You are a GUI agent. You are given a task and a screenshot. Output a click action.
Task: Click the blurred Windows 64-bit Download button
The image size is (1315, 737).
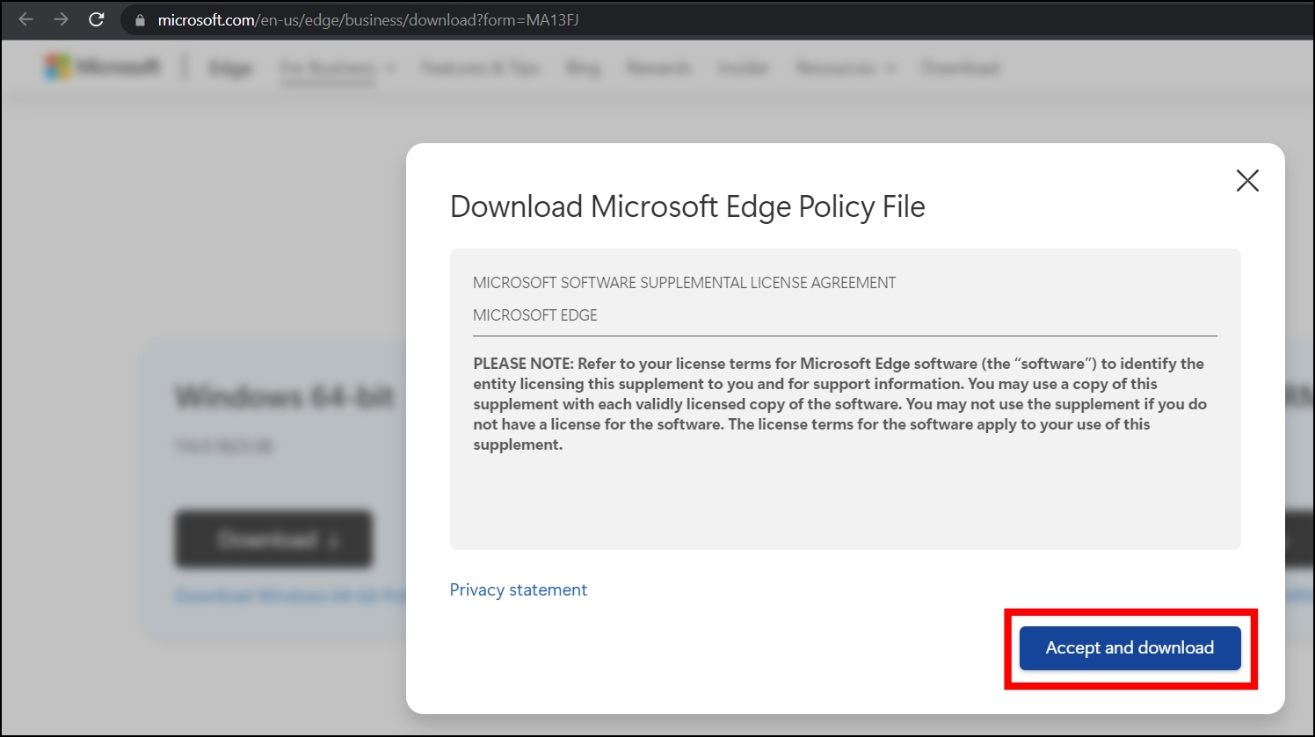pyautogui.click(x=274, y=538)
